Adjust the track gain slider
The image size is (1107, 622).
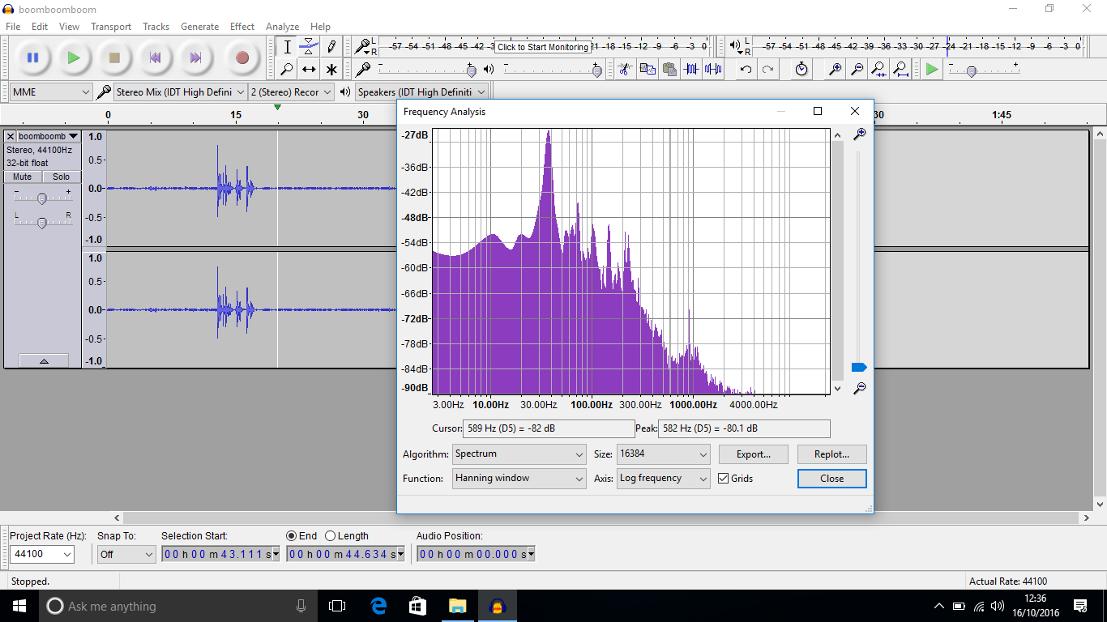pyautogui.click(x=42, y=198)
